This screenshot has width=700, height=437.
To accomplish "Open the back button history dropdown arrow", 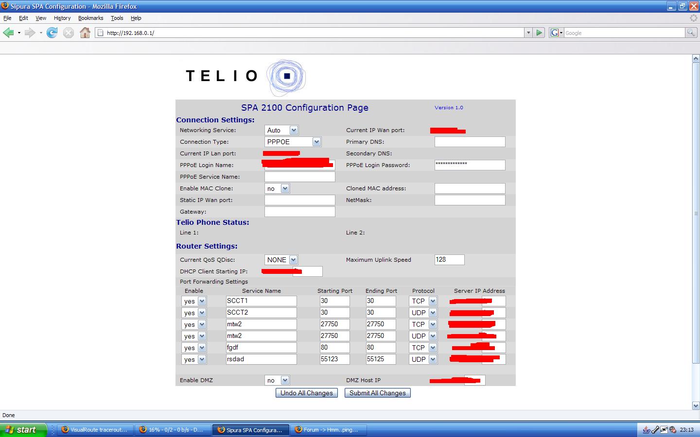I will click(x=19, y=33).
